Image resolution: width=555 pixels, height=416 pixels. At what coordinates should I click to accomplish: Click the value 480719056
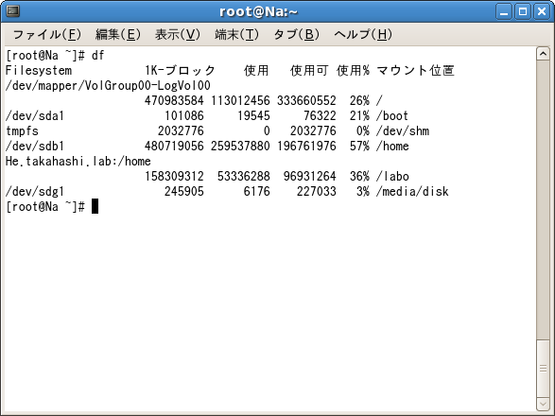(174, 147)
